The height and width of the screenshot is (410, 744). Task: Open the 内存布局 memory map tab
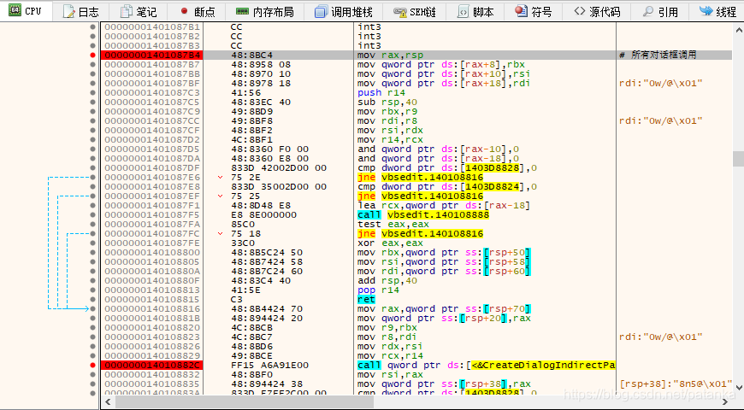tap(264, 11)
